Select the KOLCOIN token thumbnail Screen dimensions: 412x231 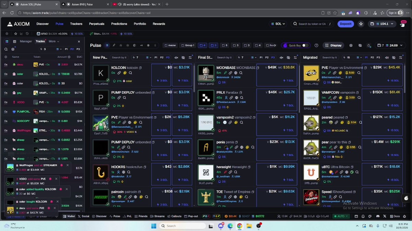(x=101, y=73)
